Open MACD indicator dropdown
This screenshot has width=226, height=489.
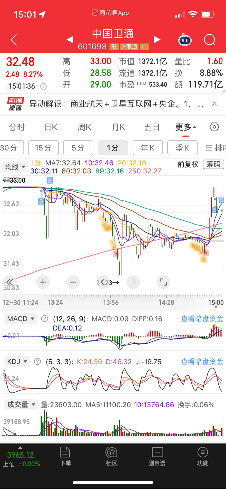[20, 319]
